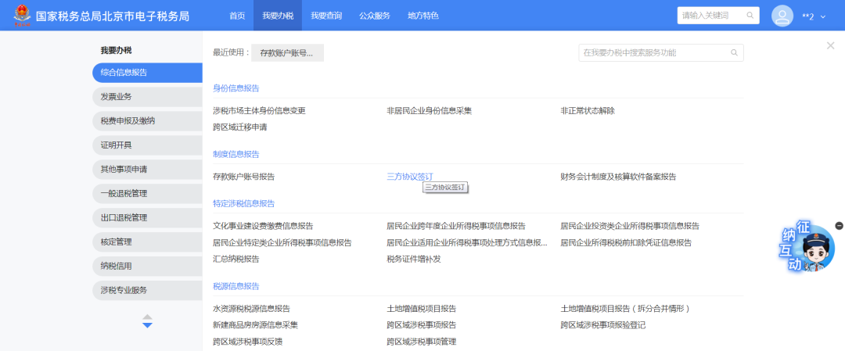Click the sidebar down arrow
Viewport: 845px width, 351px height.
point(147,325)
